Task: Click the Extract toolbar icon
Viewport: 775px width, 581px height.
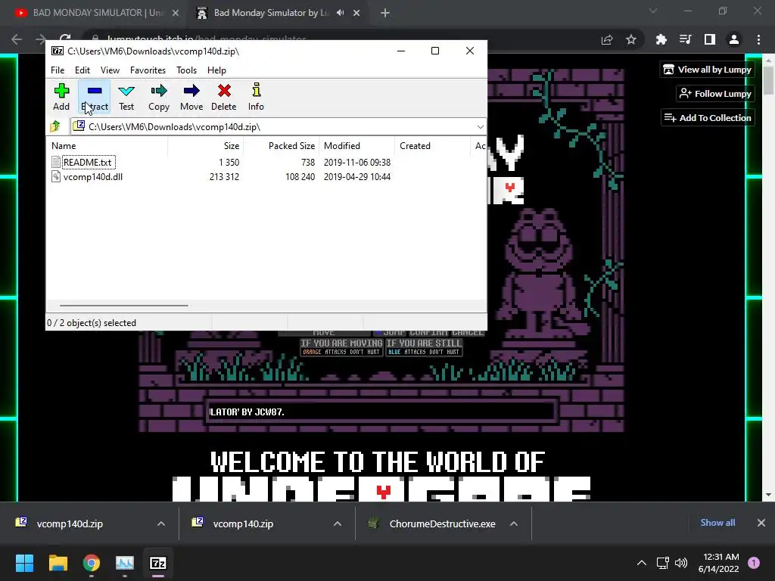Action: point(95,97)
